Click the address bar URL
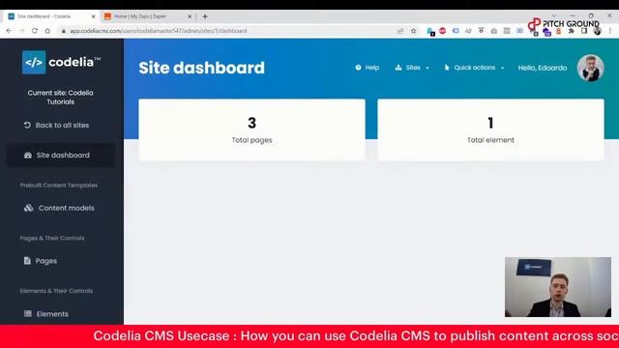The width and height of the screenshot is (619, 348). point(159,31)
